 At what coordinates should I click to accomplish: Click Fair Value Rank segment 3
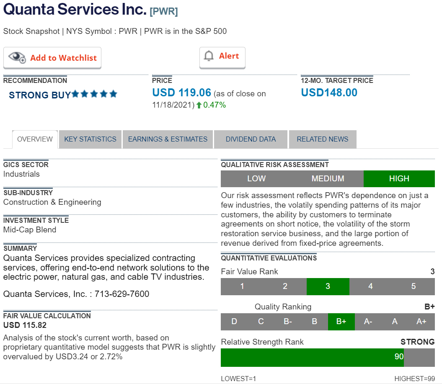tap(328, 286)
